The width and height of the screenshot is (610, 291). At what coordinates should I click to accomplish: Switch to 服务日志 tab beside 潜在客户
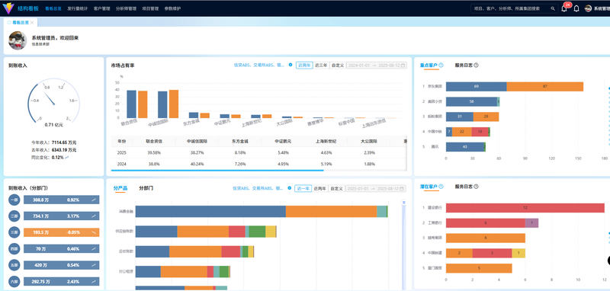pyautogui.click(x=464, y=187)
